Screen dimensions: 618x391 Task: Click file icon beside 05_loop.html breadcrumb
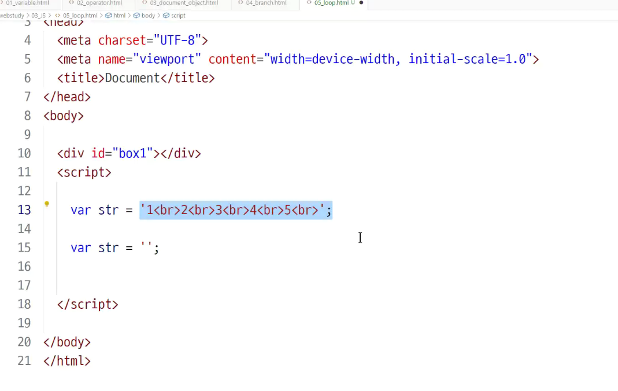[x=58, y=16]
